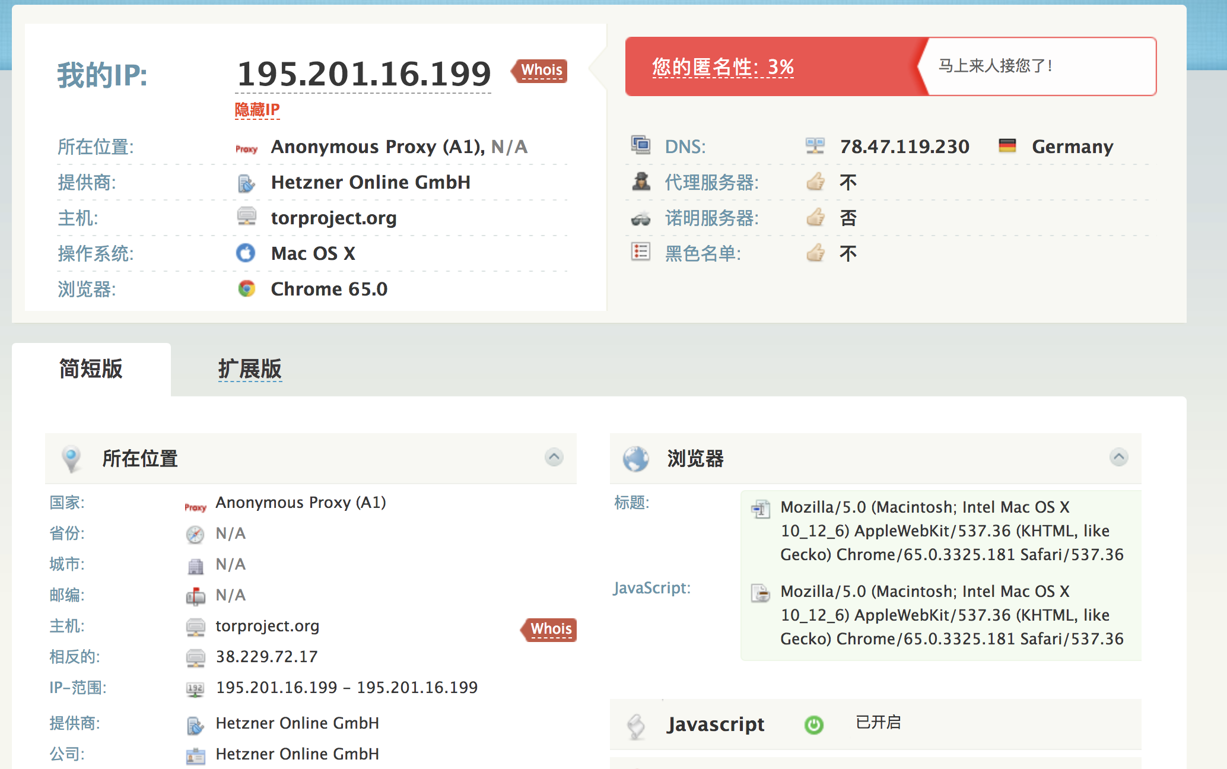
Task: Click the Proxy icon in 所在位置 summary row
Action: (x=246, y=149)
